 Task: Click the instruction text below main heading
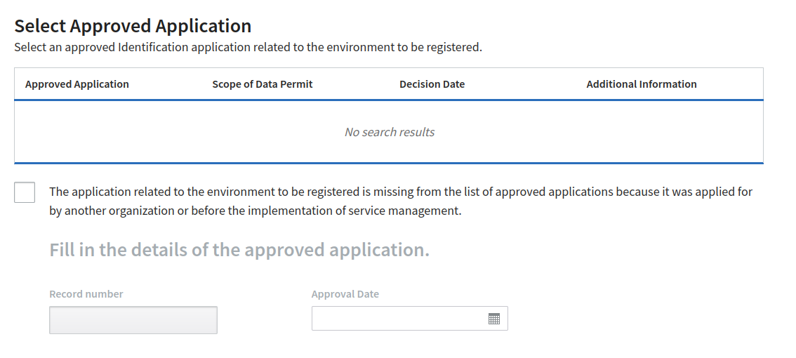pos(248,48)
